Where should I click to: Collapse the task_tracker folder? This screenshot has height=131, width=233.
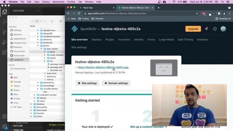41,49
